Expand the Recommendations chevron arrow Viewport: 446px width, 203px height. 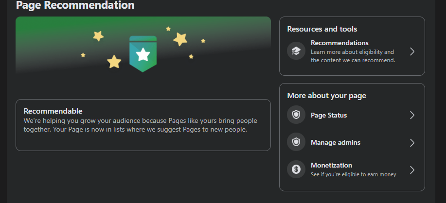click(x=412, y=51)
